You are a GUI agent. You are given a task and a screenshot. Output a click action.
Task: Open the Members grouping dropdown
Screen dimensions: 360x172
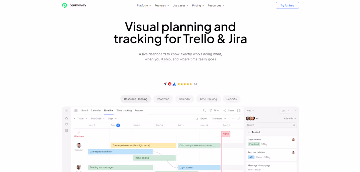219,119
